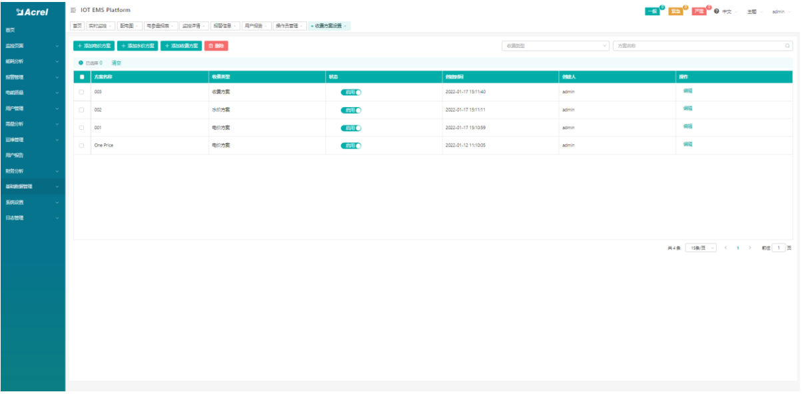Toggle the status switch for plan 003

(351, 93)
